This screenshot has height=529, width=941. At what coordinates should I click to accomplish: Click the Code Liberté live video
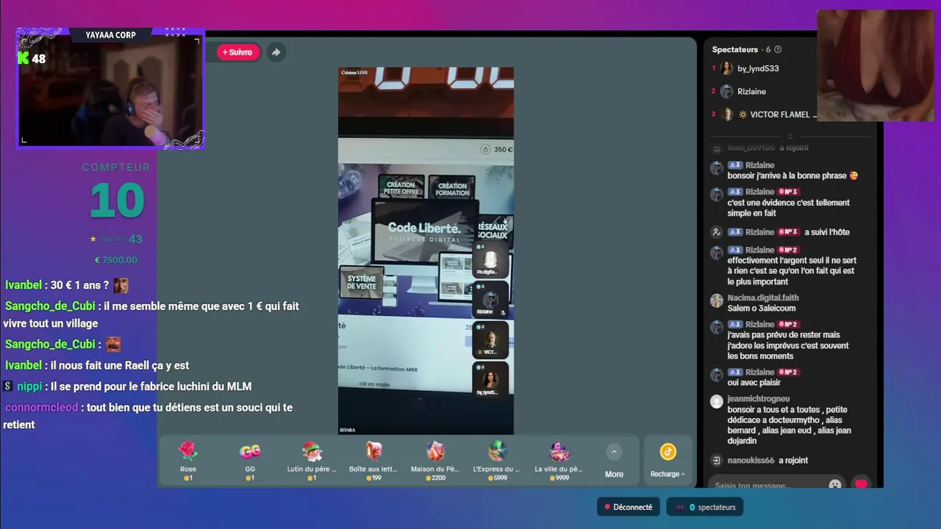pyautogui.click(x=426, y=251)
